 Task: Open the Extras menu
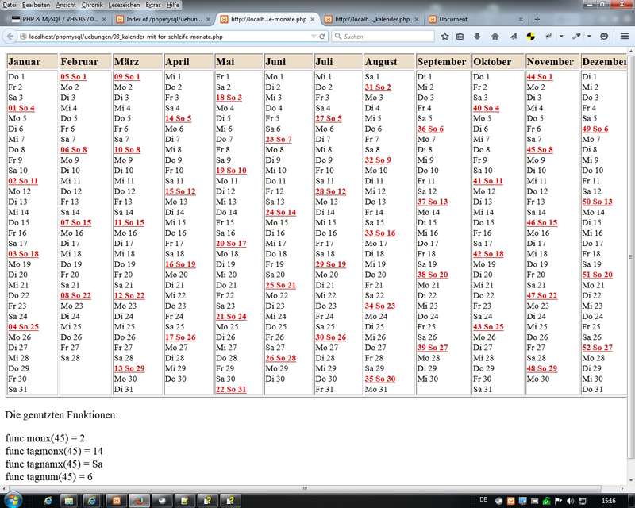tap(153, 5)
